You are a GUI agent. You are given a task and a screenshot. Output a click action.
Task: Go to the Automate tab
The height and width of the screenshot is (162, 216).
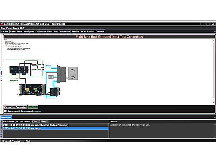(65, 32)
